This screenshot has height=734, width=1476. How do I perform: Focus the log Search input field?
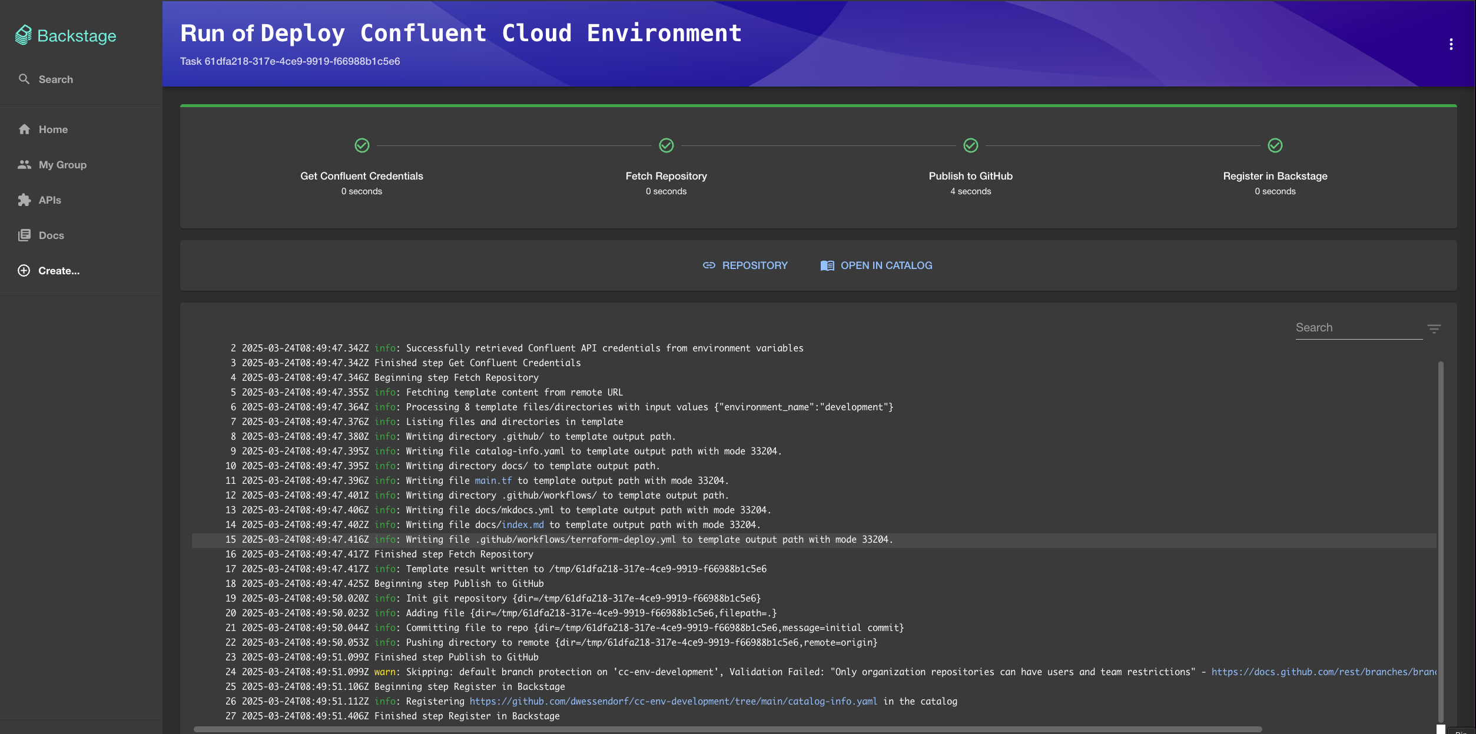(1359, 328)
